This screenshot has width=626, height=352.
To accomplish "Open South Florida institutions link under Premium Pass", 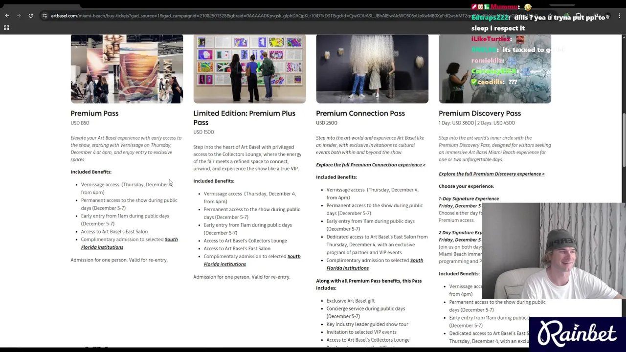I will [129, 243].
